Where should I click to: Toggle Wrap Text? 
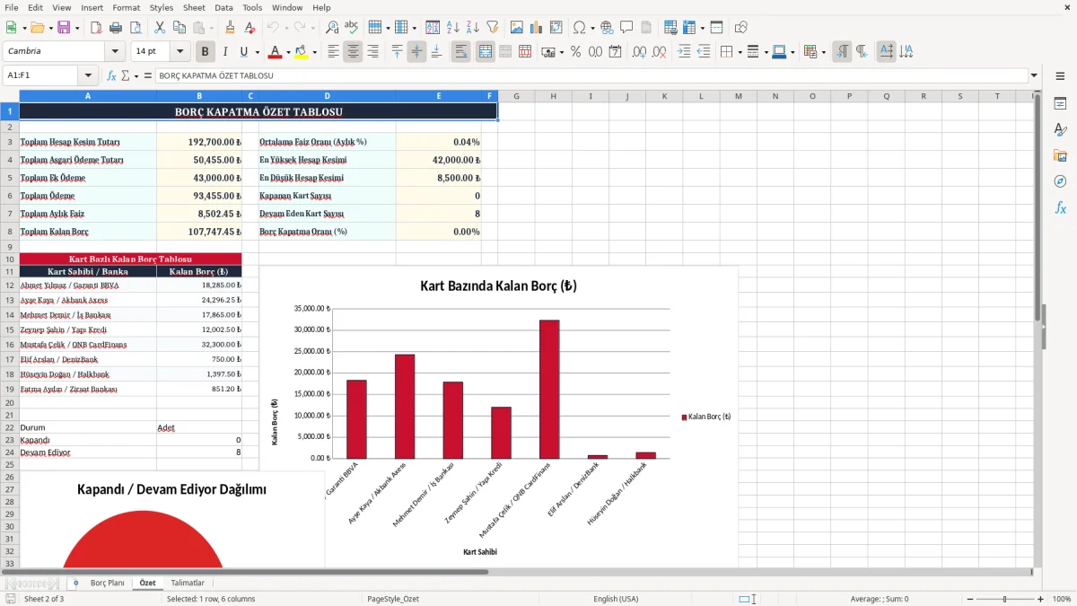[x=460, y=52]
